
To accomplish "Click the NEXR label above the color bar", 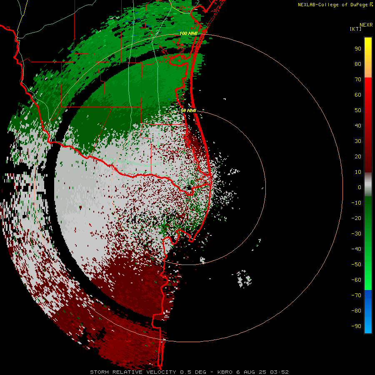I will point(366,25).
